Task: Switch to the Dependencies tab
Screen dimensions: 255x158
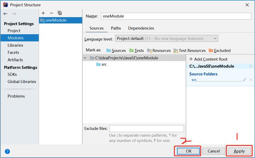Action: click(x=141, y=28)
